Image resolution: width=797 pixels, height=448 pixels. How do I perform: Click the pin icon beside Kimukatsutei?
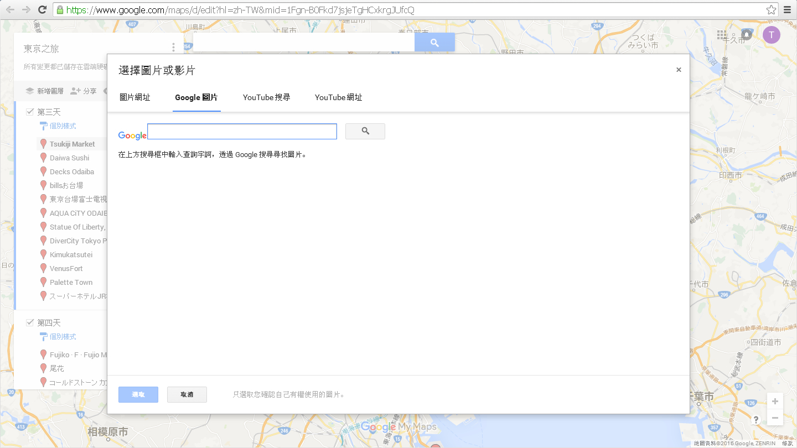(x=43, y=254)
